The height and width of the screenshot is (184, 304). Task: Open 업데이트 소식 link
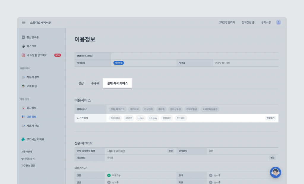tap(28, 159)
